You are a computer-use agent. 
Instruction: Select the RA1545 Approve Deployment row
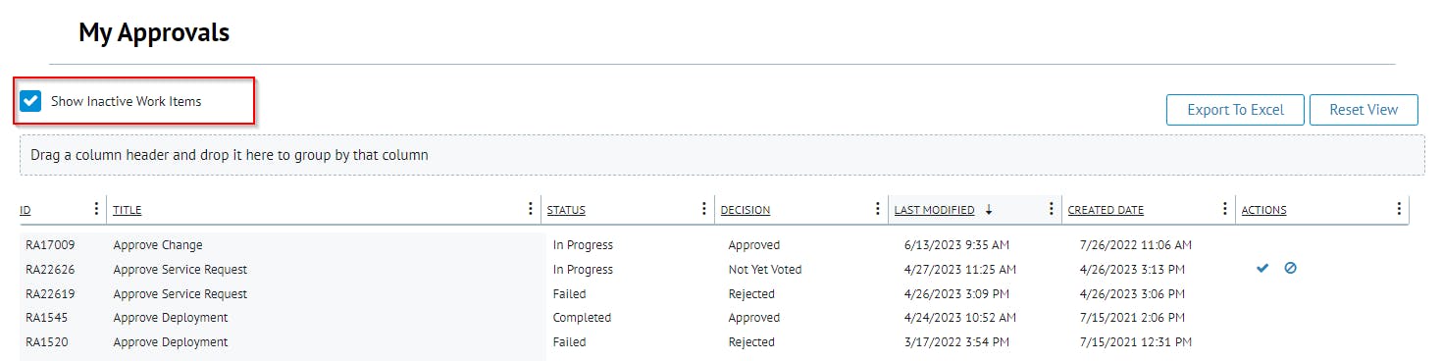tap(714, 318)
